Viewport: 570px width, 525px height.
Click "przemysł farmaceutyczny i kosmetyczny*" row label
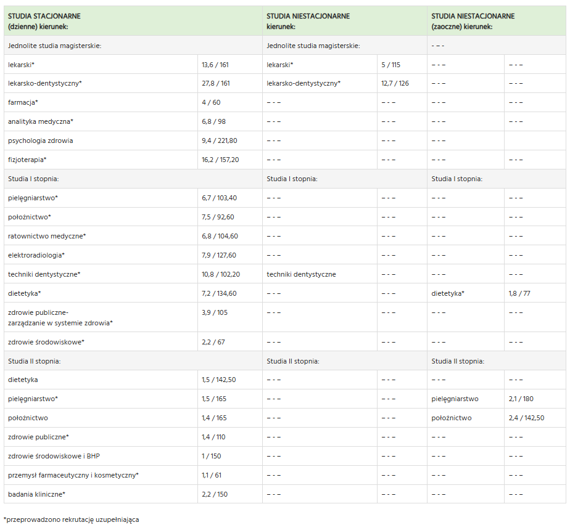click(73, 475)
